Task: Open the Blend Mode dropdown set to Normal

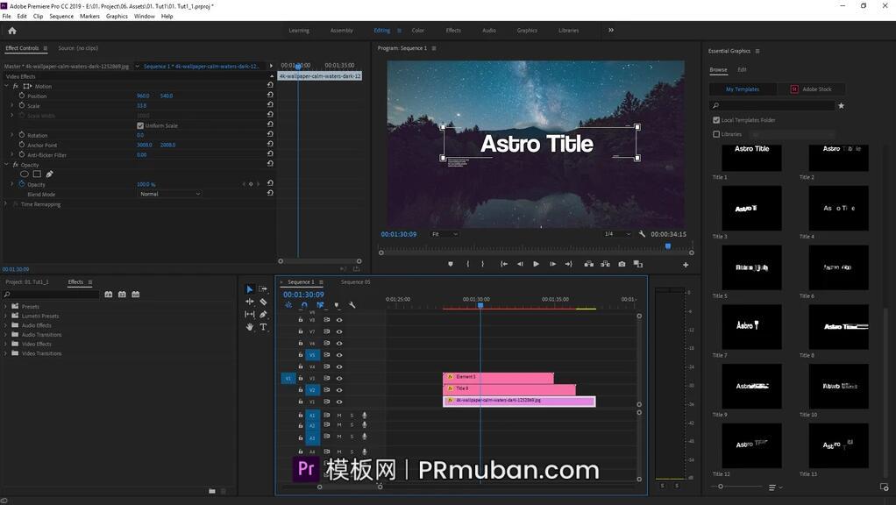Action: pyautogui.click(x=170, y=193)
